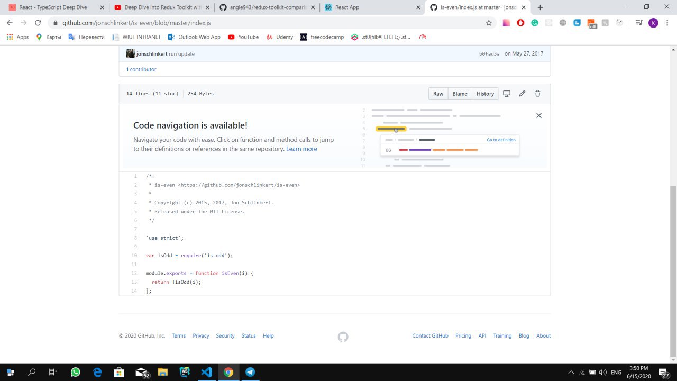Open Outlook Web App bookmark
The width and height of the screenshot is (677, 381).
(194, 37)
